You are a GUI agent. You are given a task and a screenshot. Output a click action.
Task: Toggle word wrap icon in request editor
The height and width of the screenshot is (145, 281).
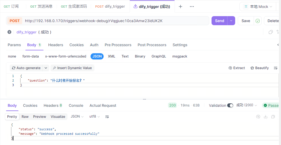click(x=275, y=68)
